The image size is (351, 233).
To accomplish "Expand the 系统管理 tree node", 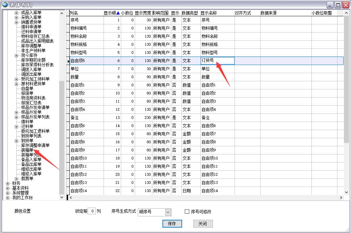I will [8, 193].
